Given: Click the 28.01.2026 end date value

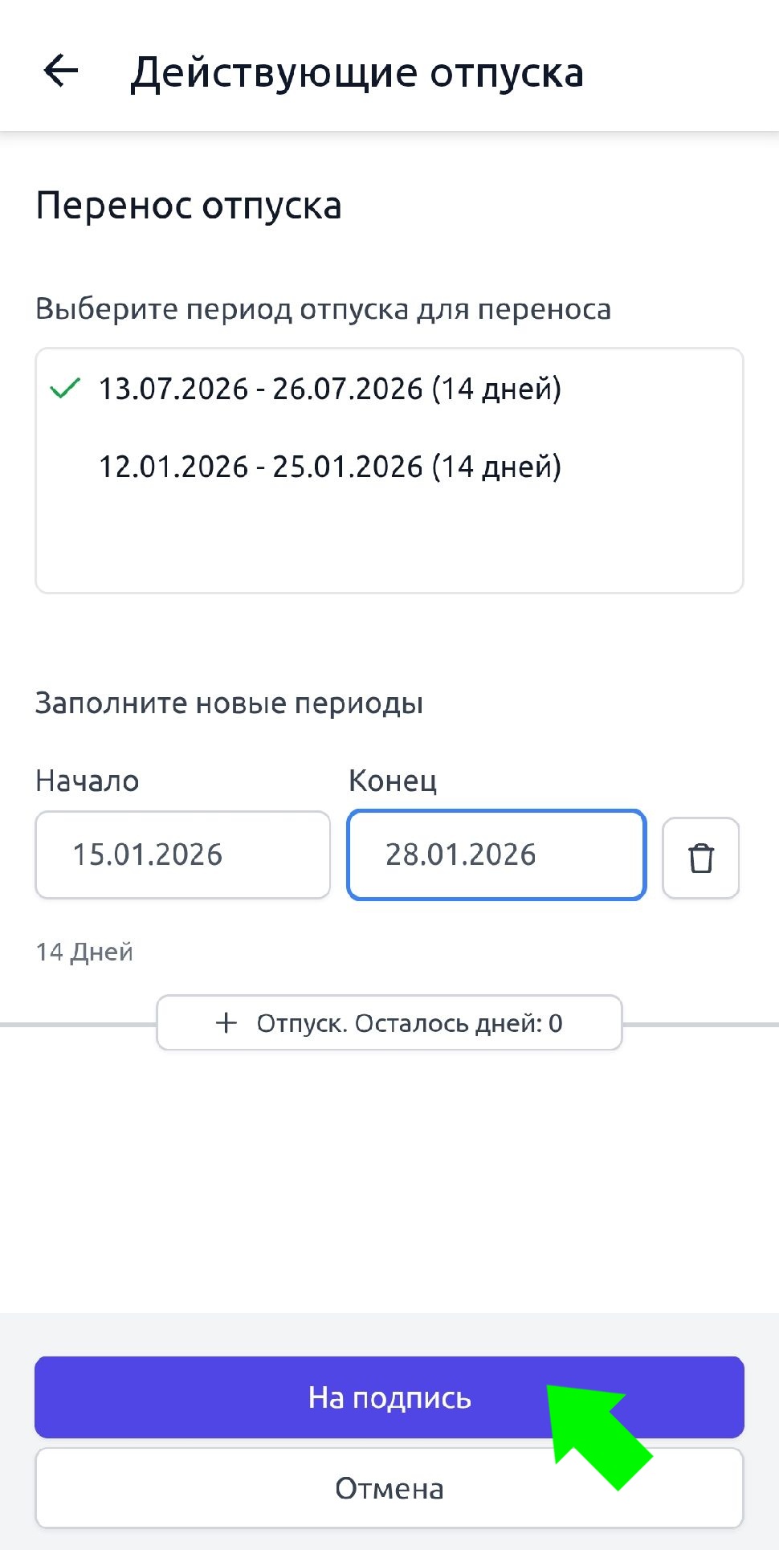Looking at the screenshot, I should 460,855.
